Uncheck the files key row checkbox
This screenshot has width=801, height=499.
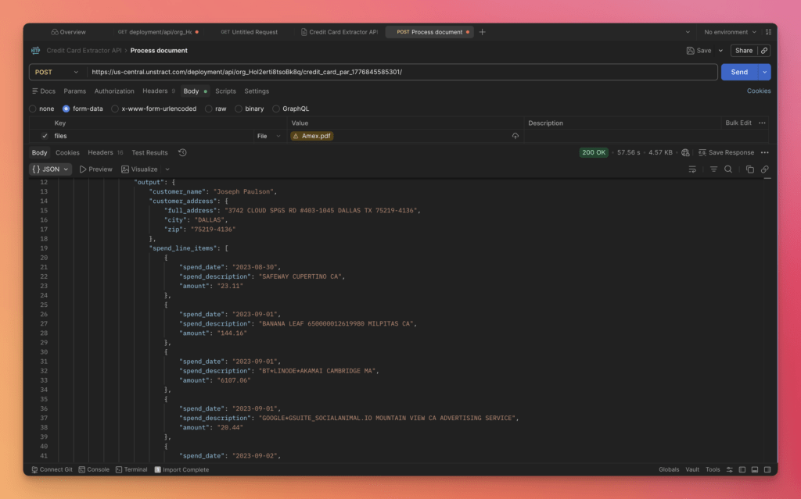(45, 136)
